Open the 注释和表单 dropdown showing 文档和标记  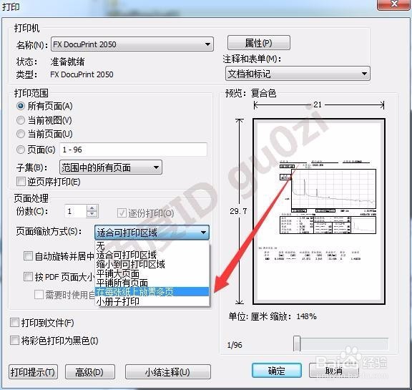pyautogui.click(x=298, y=74)
